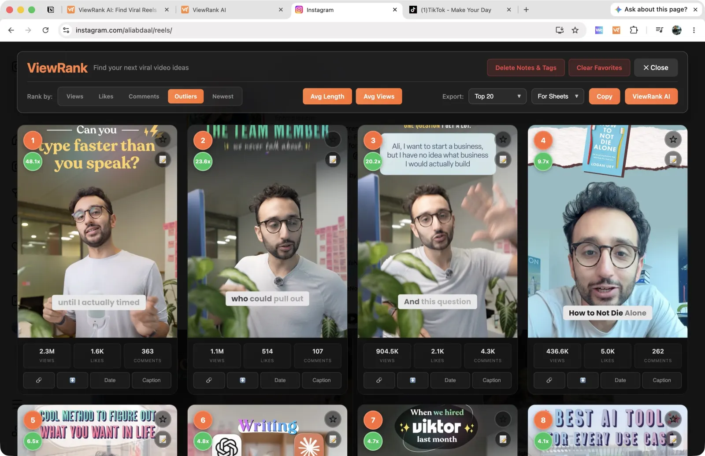Open note icon on reel ranked 7
Screen dimensions: 705x456
point(503,439)
